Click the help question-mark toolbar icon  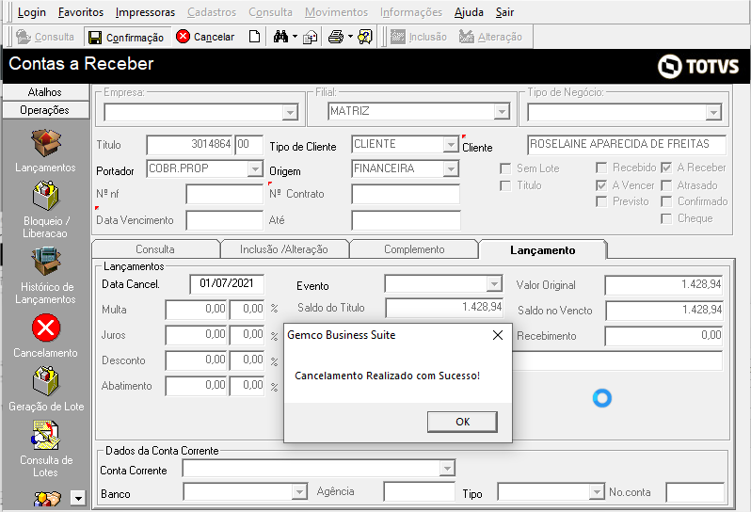[365, 37]
